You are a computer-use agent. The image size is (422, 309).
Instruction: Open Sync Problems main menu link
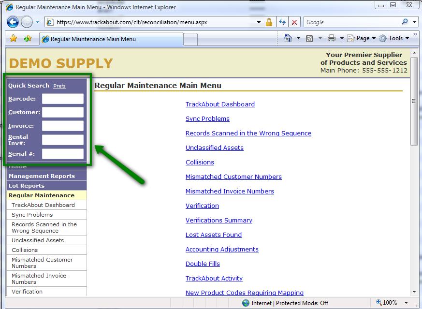tap(207, 118)
